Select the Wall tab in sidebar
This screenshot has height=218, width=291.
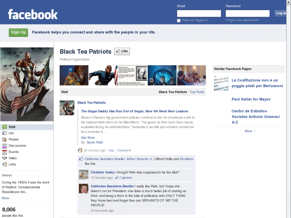(x=27, y=127)
